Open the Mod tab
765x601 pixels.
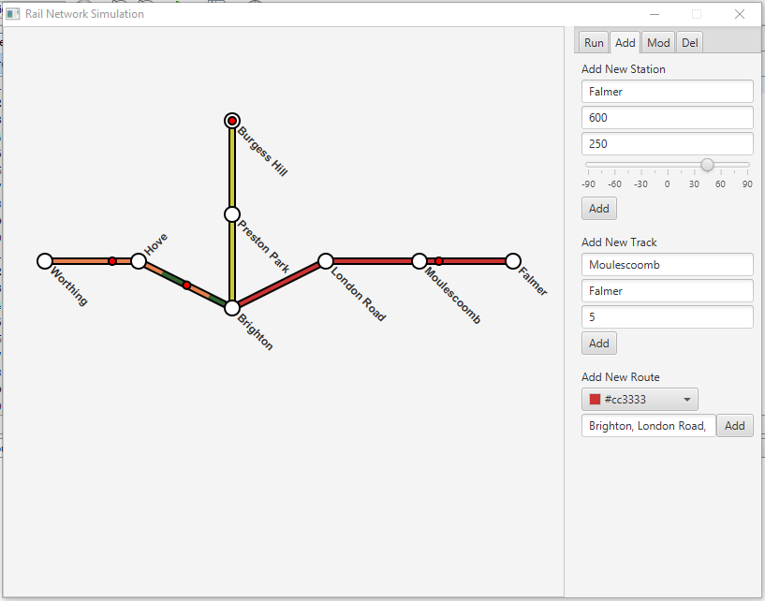point(658,43)
